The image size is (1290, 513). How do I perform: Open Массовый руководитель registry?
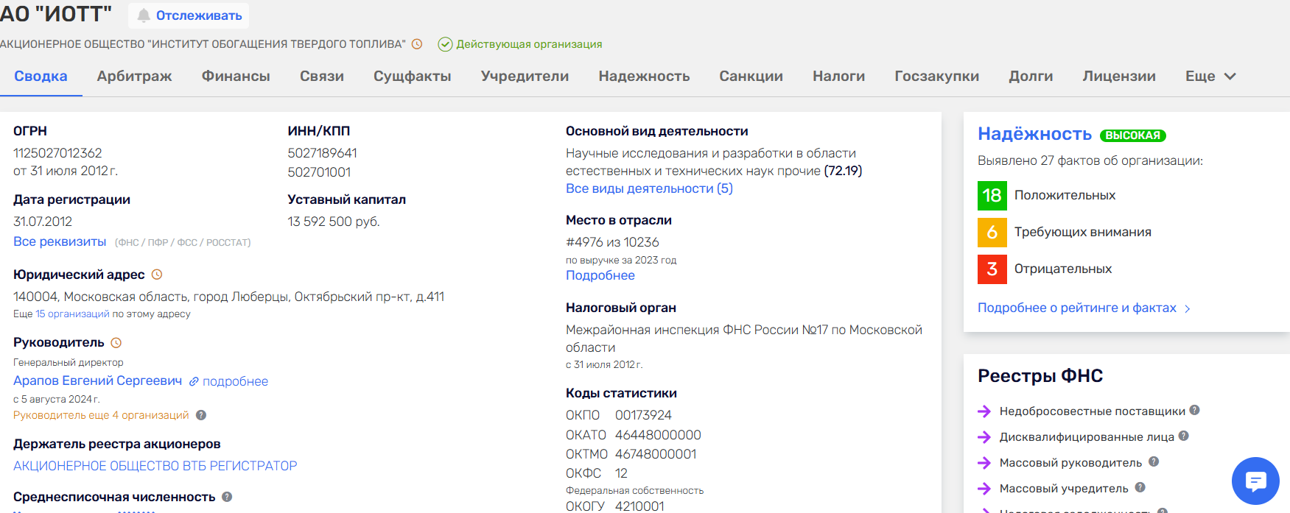1070,463
